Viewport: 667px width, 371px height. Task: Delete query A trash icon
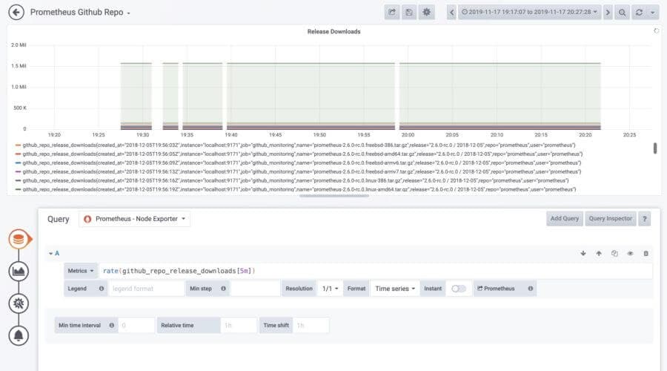pyautogui.click(x=646, y=254)
